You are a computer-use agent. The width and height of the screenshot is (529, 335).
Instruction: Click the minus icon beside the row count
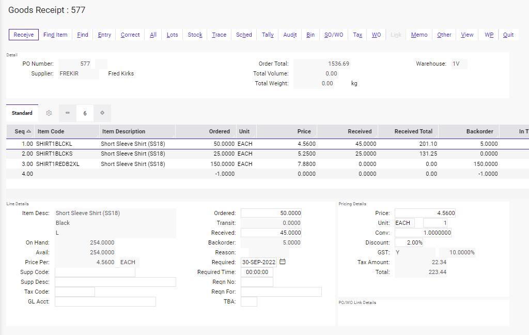(x=67, y=113)
